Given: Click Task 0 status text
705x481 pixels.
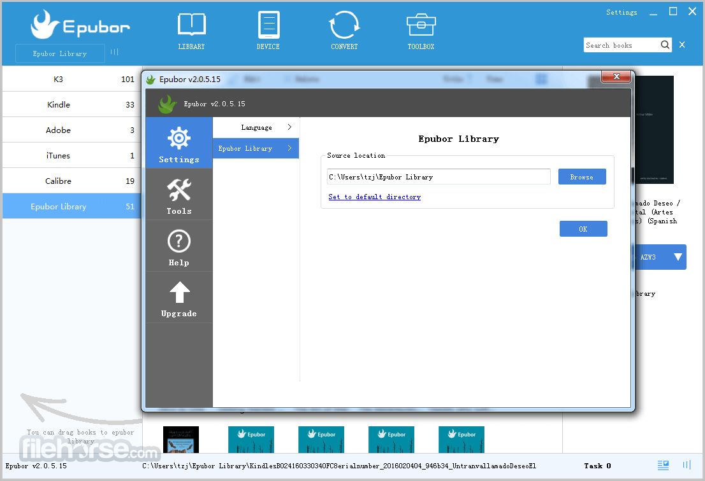Looking at the screenshot, I should 597,466.
